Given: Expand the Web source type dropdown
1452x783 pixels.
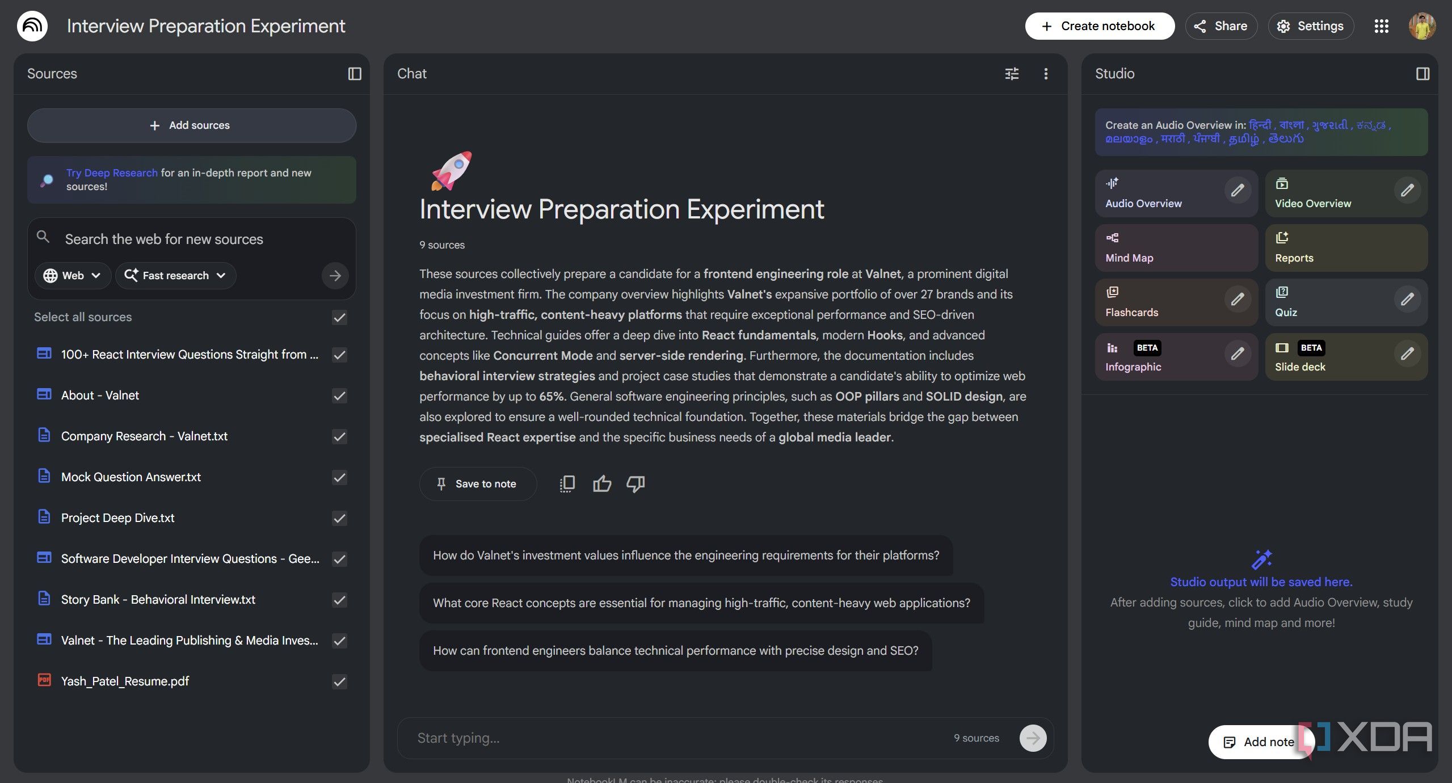Looking at the screenshot, I should click(73, 276).
